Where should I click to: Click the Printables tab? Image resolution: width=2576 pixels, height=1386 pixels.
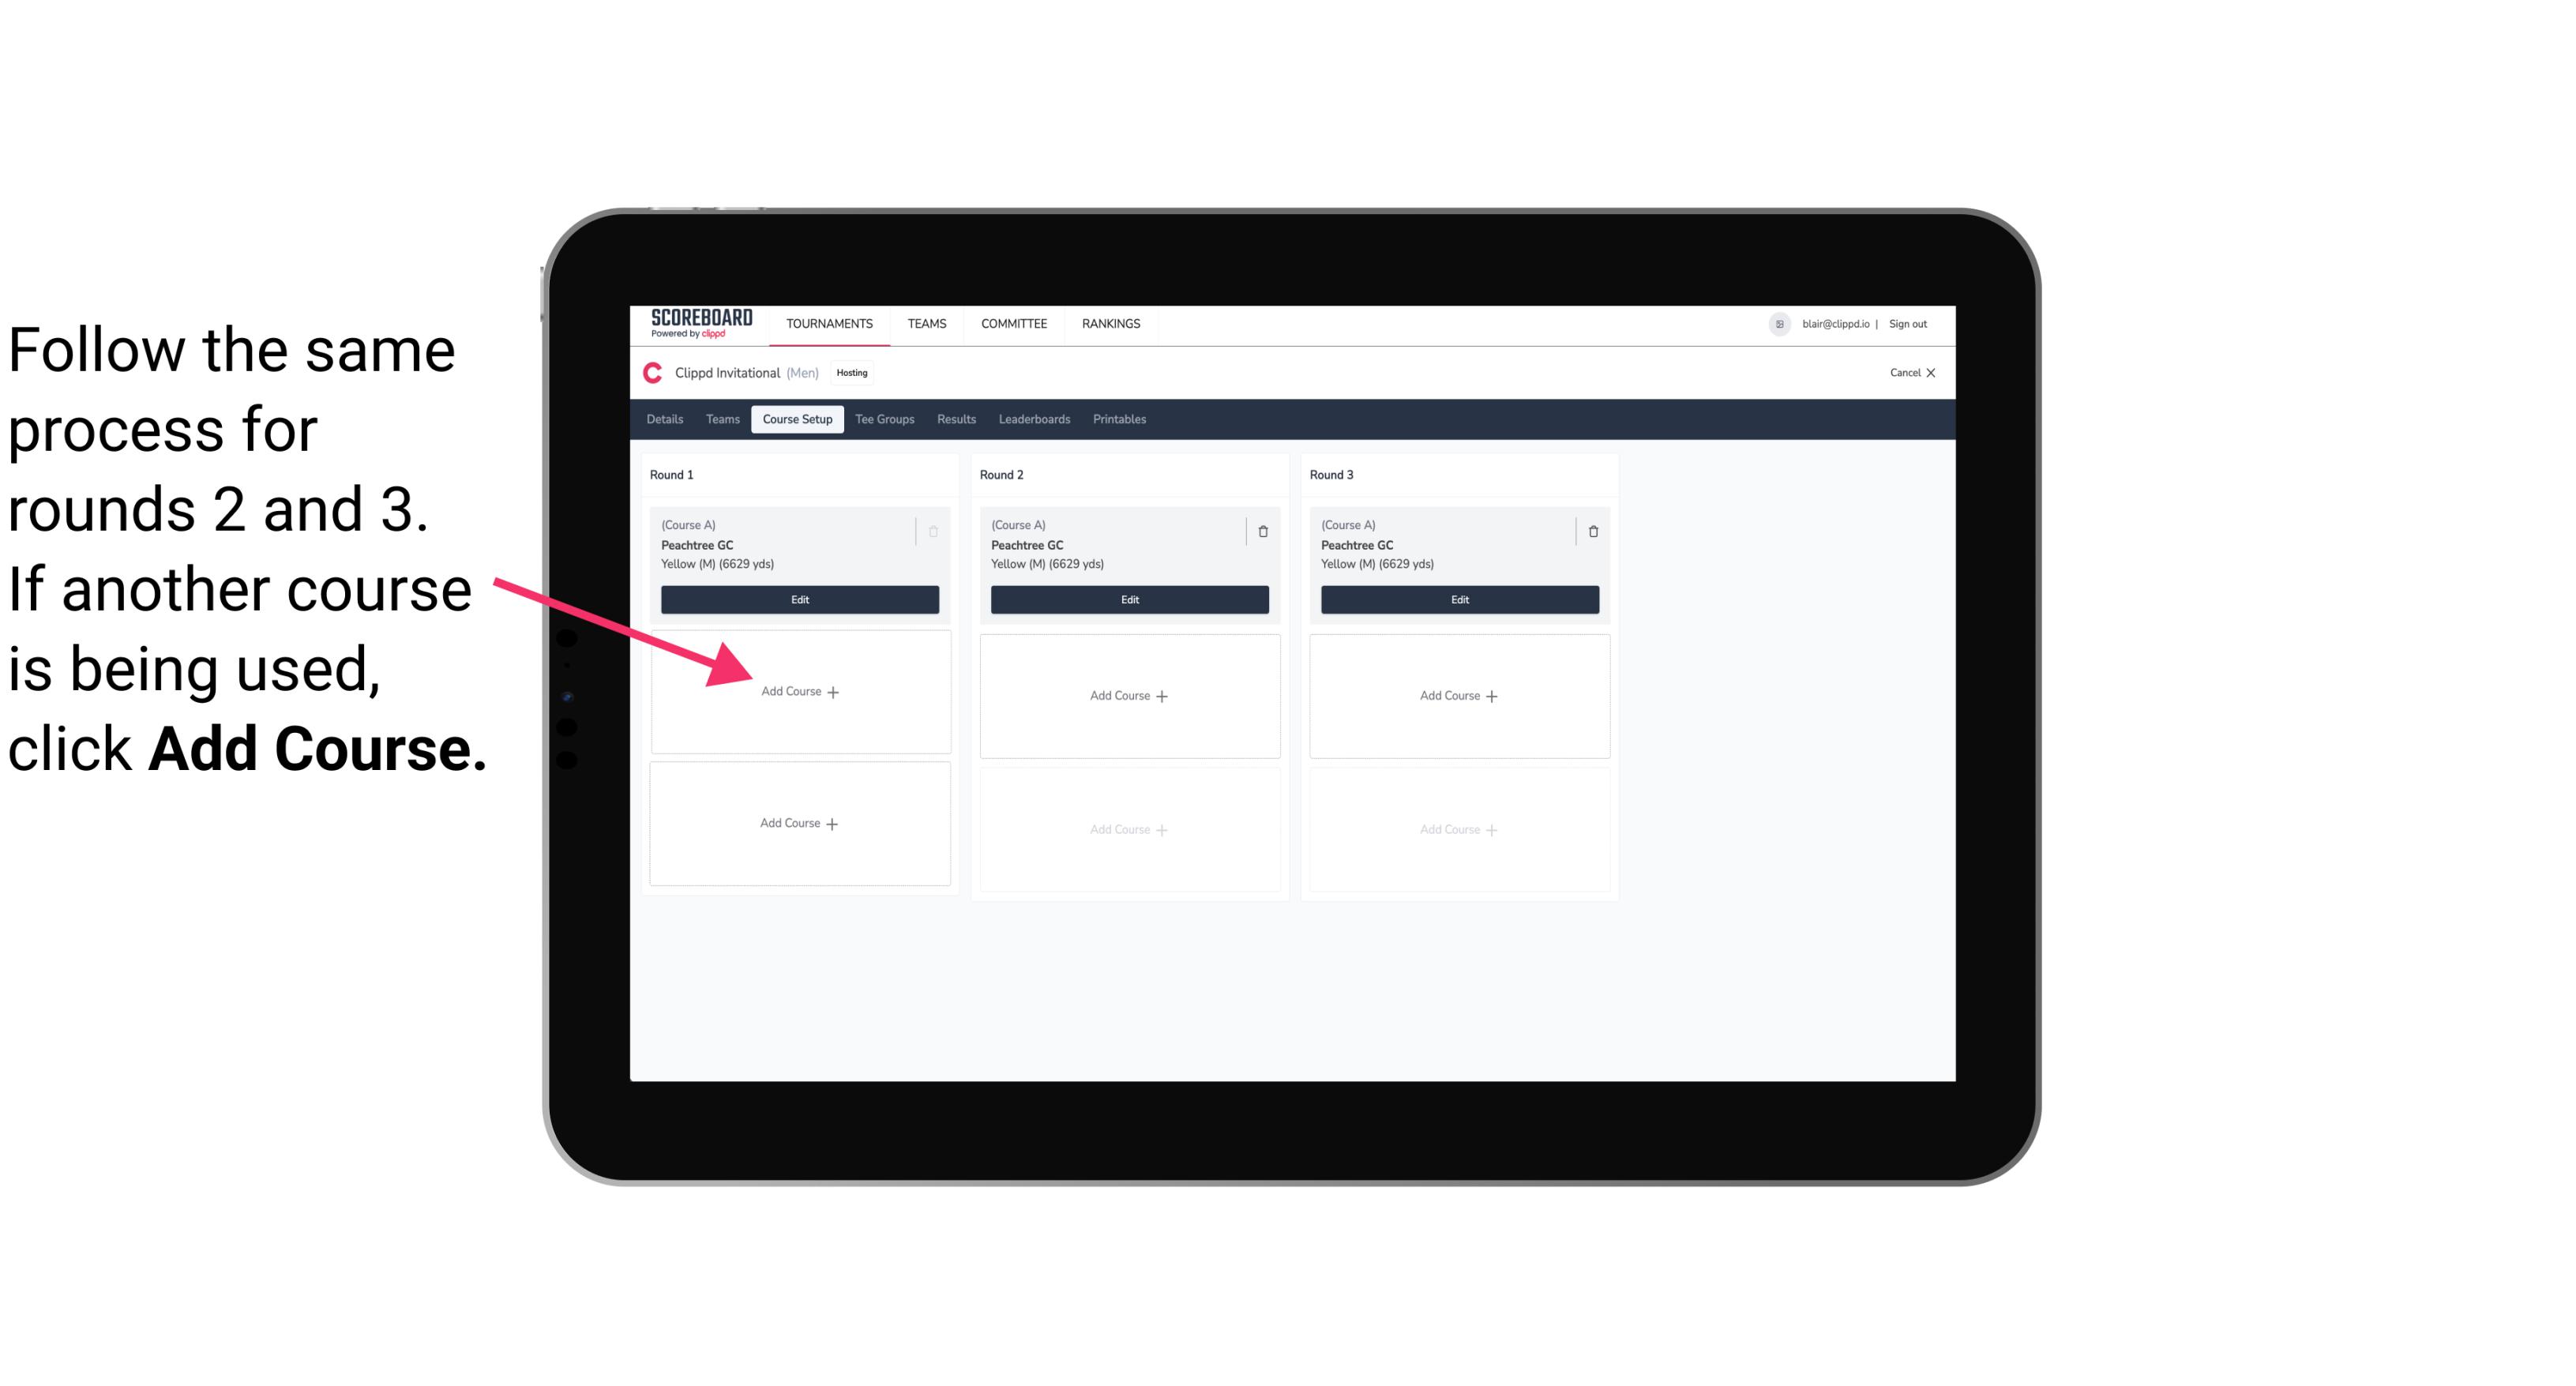1122,420
